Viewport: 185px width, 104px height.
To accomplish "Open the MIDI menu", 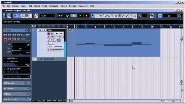I will pos(30,6).
